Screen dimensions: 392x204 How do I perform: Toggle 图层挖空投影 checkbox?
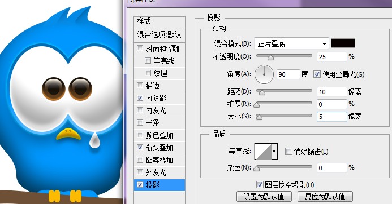260,185
